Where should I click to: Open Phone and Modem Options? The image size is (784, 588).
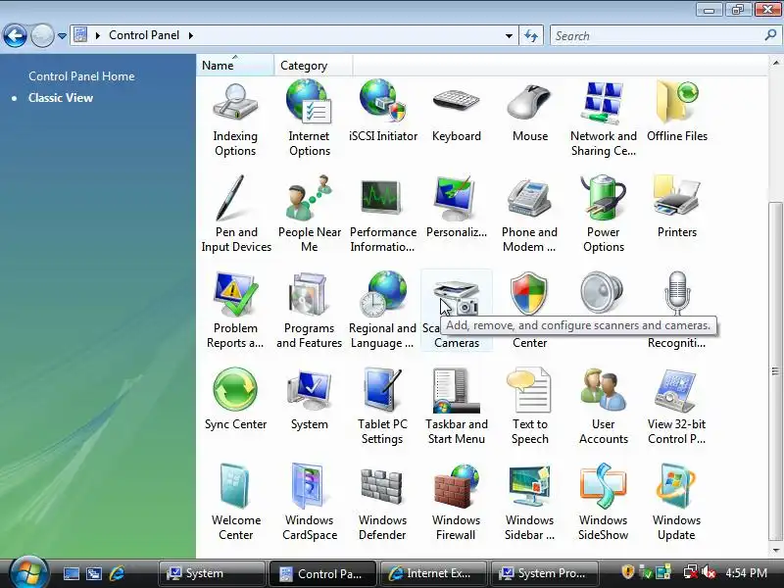tap(529, 215)
